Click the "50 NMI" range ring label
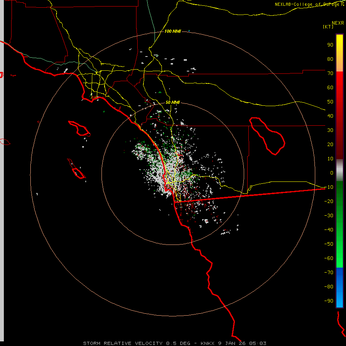Screen dimensions: 346x346 point(173,102)
